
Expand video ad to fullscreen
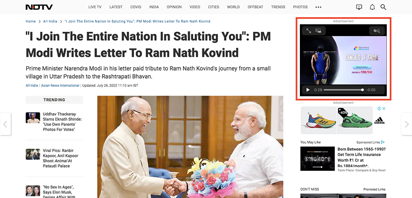308,31
